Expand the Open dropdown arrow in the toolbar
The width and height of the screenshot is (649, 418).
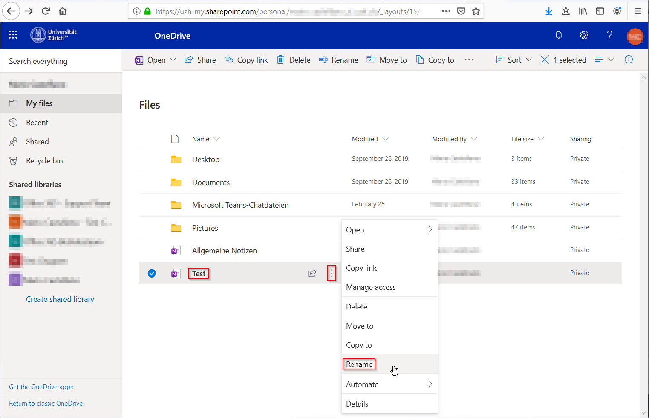click(x=173, y=60)
